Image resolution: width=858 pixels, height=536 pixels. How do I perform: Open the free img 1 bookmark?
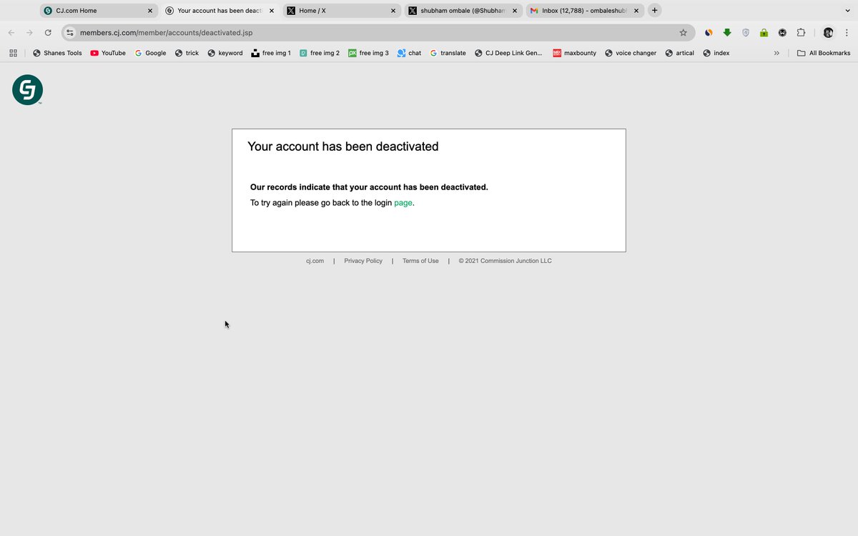tap(271, 53)
